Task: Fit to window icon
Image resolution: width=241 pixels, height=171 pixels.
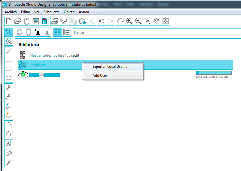Action: point(166,21)
